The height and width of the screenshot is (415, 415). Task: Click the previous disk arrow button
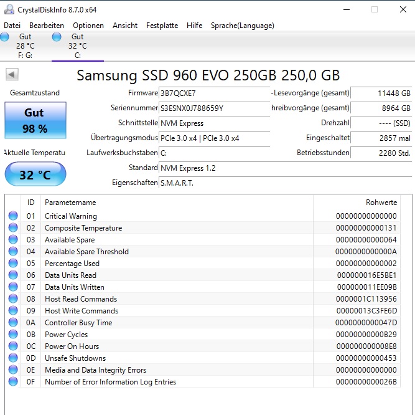point(12,75)
